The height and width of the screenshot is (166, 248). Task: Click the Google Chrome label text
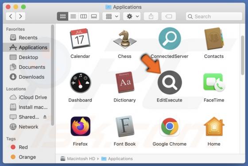(x=170, y=144)
